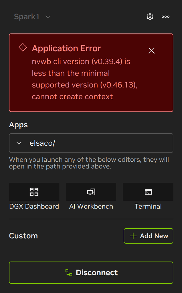Click the Disconnect node icon
Viewport: 182px width, 293px height.
tap(68, 273)
